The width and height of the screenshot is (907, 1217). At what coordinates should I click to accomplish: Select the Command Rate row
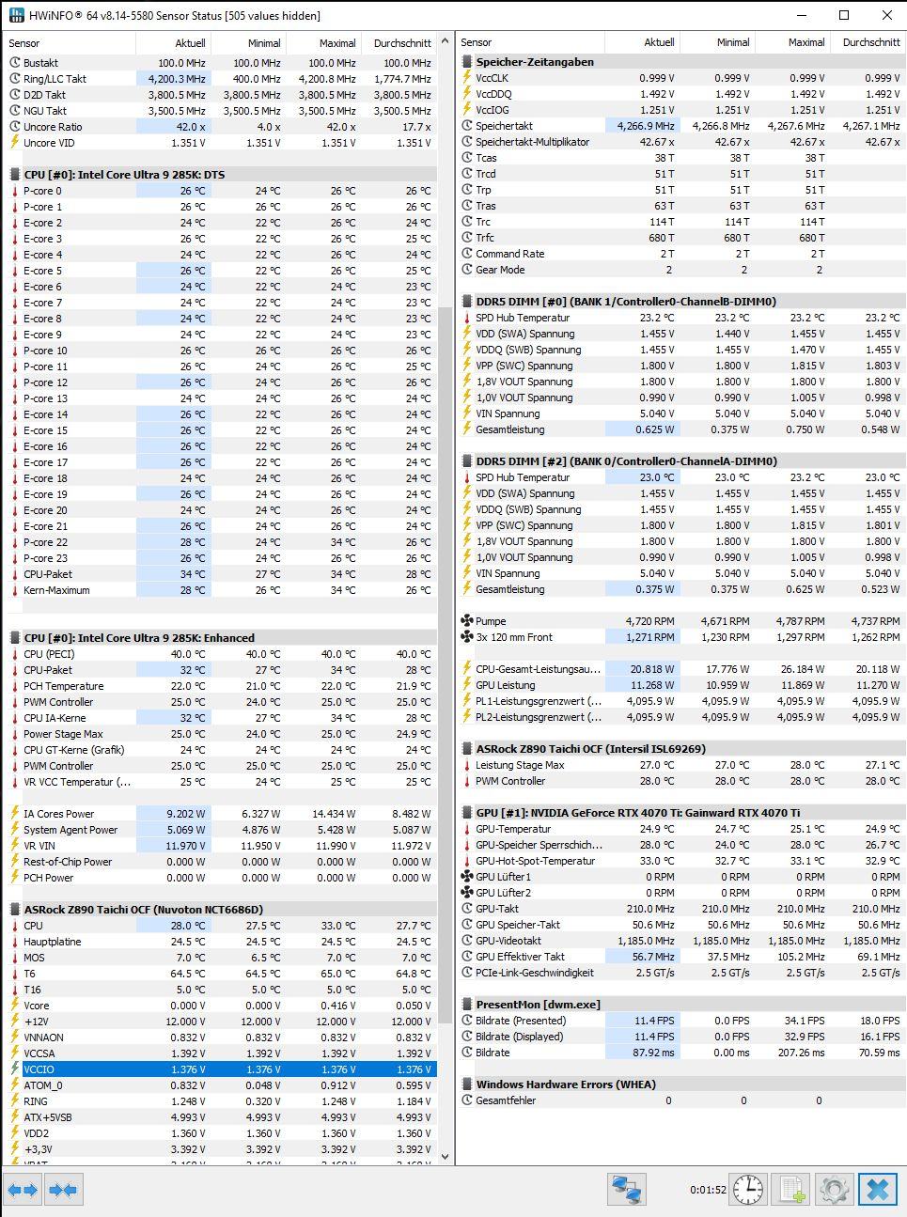coord(680,254)
